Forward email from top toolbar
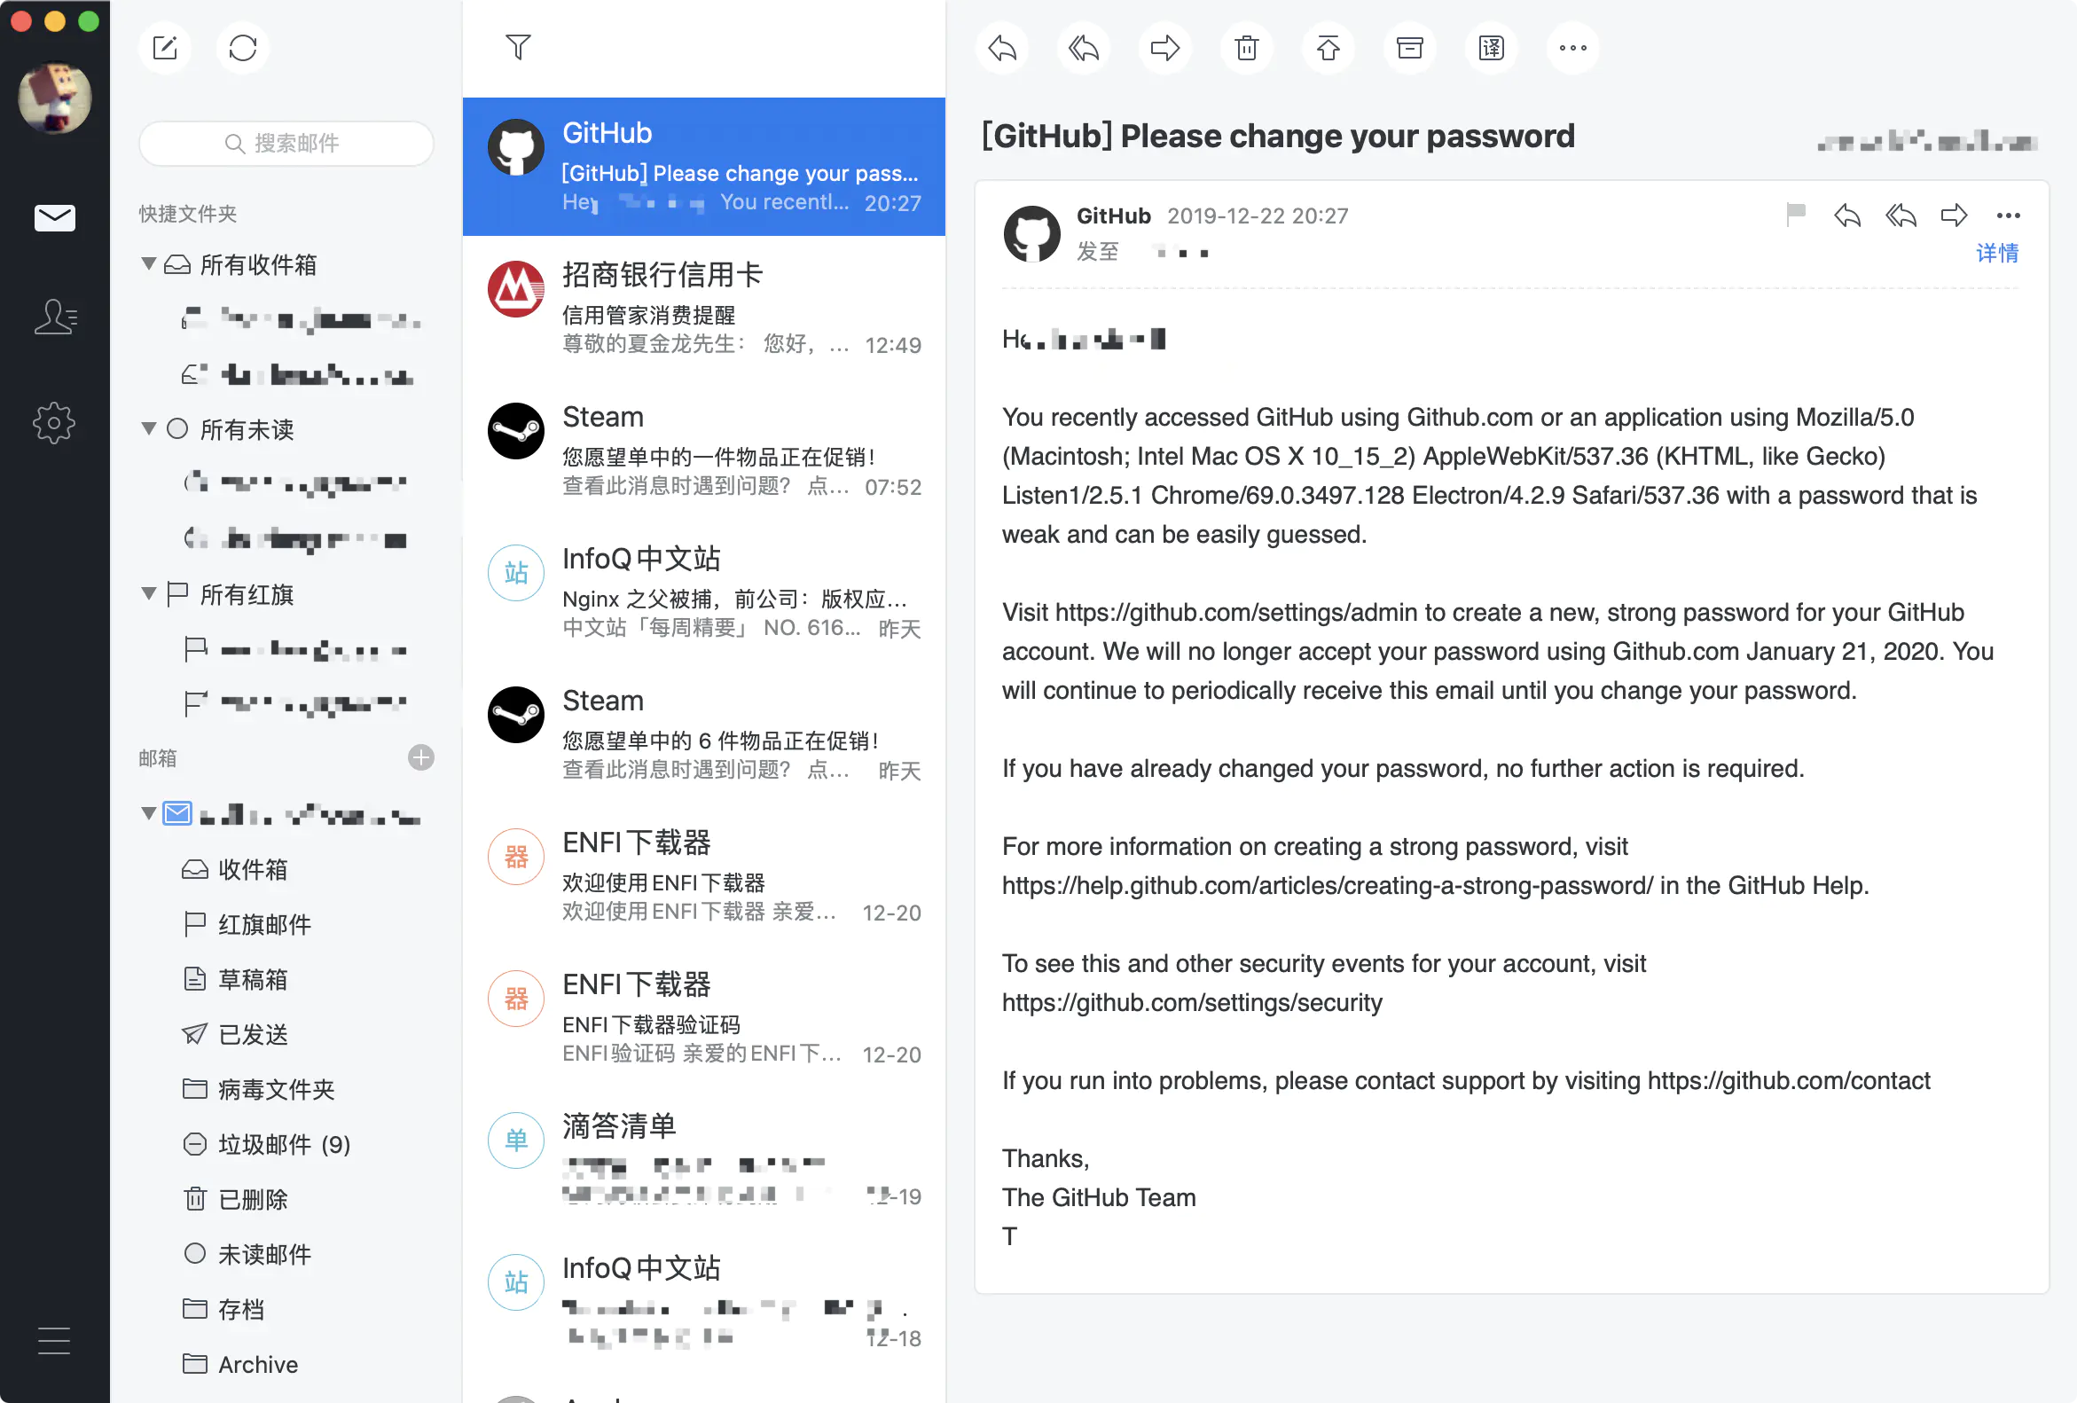Image resolution: width=2077 pixels, height=1403 pixels. 1164,47
